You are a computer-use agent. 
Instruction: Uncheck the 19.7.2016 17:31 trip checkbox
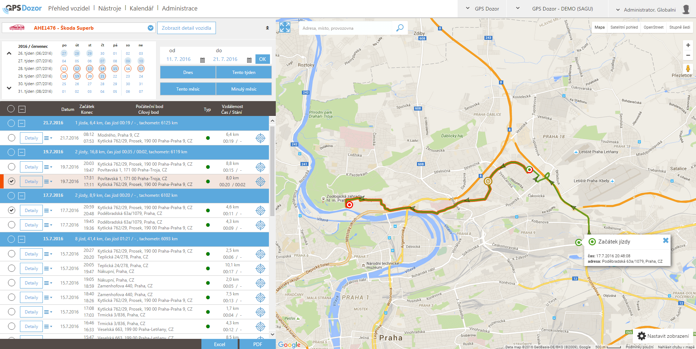pyautogui.click(x=12, y=182)
